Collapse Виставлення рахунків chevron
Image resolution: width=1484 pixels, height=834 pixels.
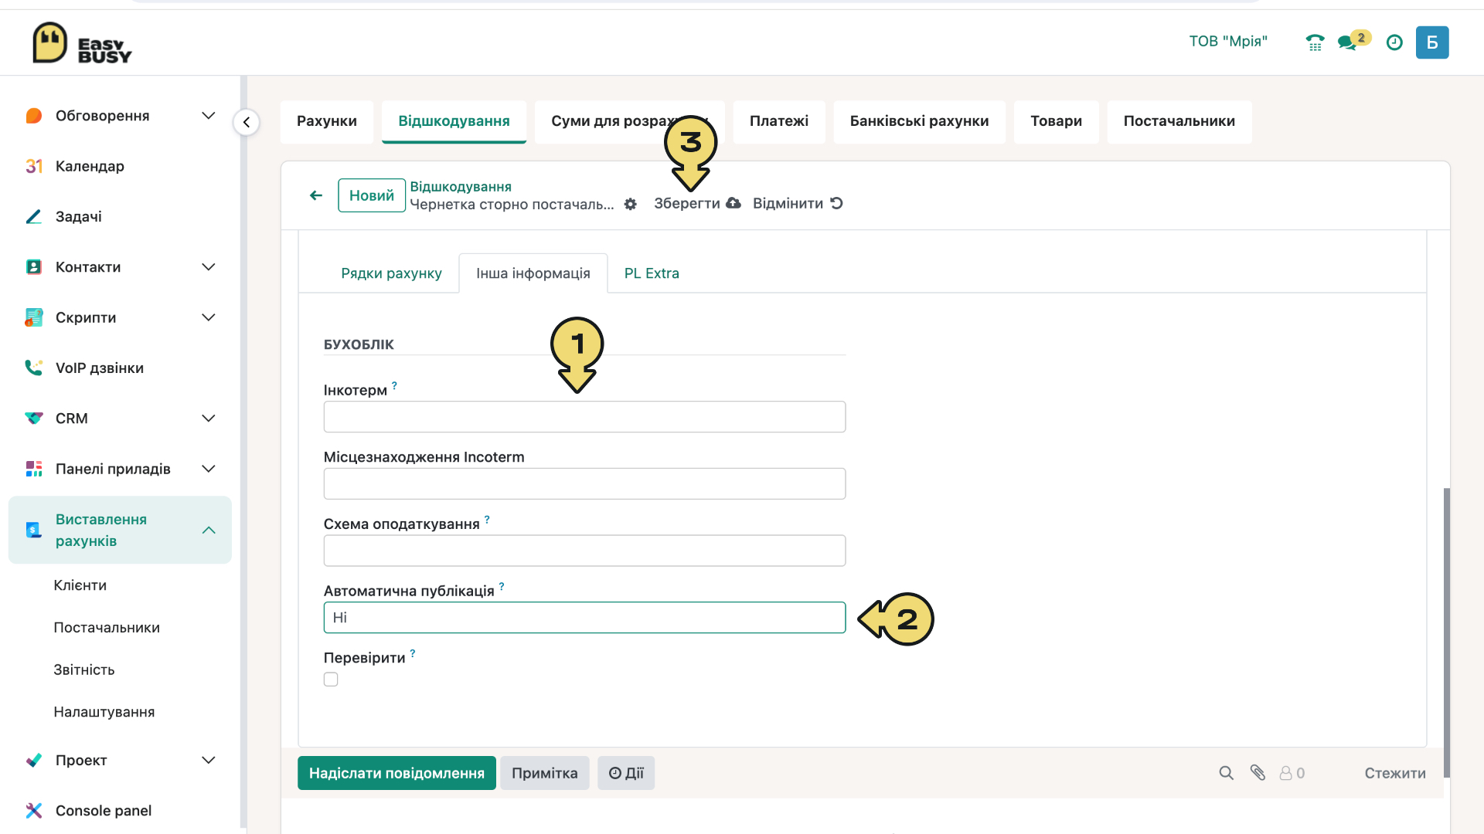pyautogui.click(x=208, y=530)
